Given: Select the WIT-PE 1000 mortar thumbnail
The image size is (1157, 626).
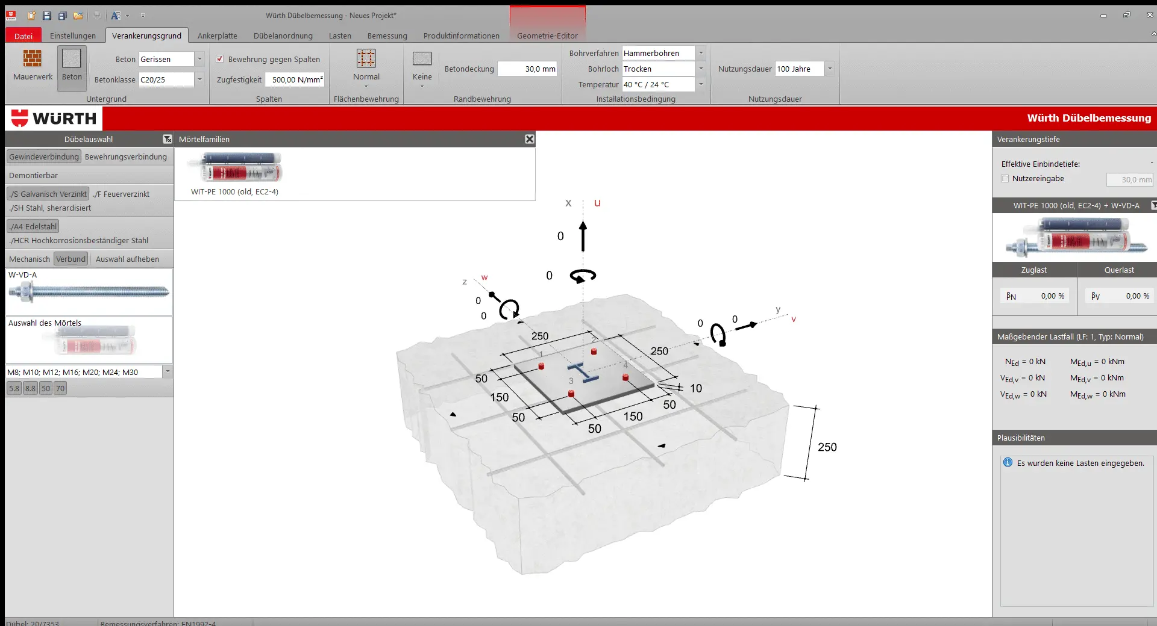Looking at the screenshot, I should (234, 167).
